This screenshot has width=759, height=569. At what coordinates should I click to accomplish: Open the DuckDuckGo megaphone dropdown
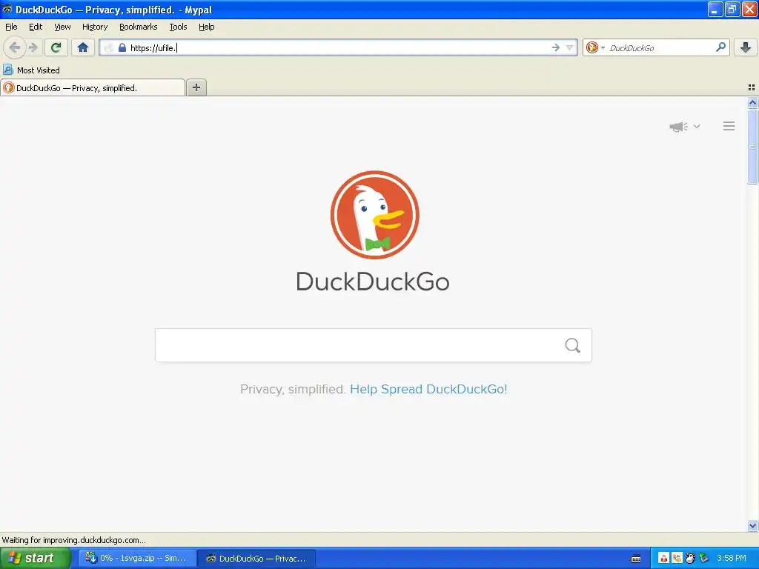coord(684,127)
